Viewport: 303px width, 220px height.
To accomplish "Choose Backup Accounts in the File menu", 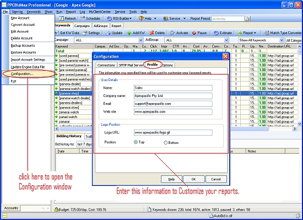I will click(x=23, y=46).
